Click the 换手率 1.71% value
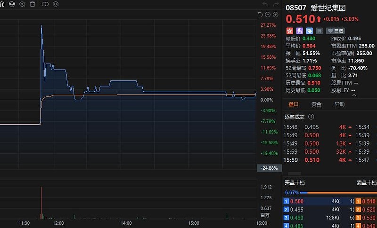The height and width of the screenshot is (228, 377). 310,61
